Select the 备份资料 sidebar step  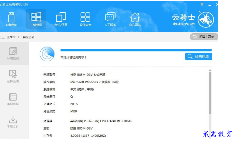point(13,99)
